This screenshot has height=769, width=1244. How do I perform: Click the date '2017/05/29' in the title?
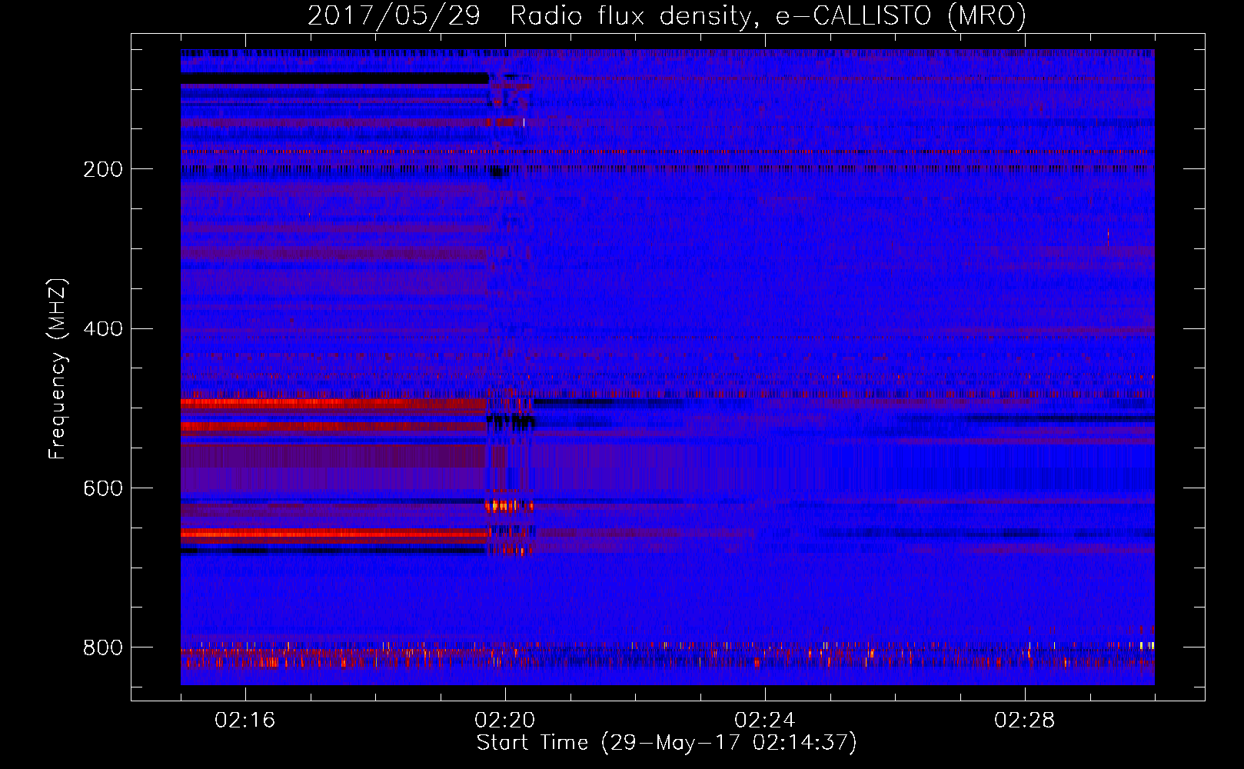tap(394, 15)
